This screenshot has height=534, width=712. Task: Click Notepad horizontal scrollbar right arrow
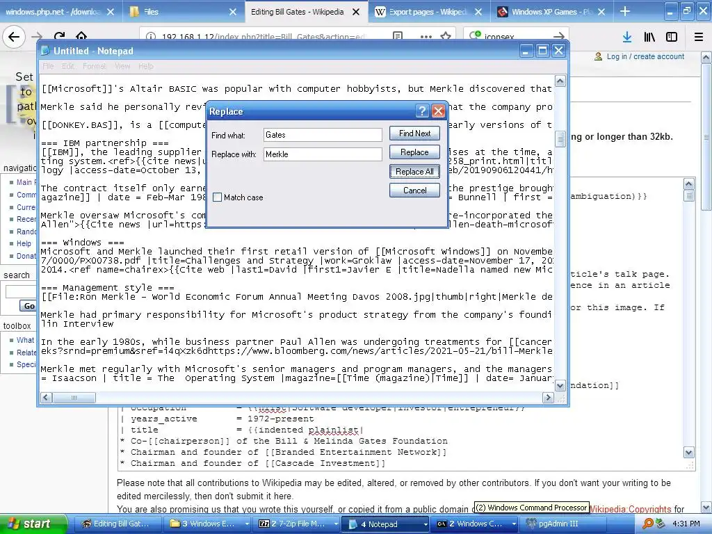pos(548,398)
